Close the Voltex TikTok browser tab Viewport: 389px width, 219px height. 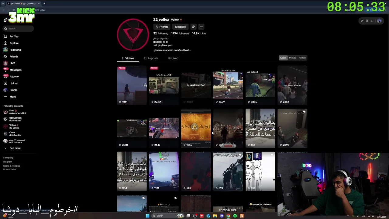39,4
